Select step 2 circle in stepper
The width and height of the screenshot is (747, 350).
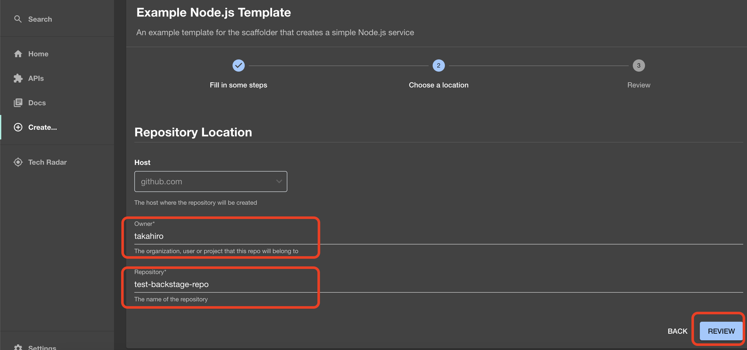click(x=438, y=66)
